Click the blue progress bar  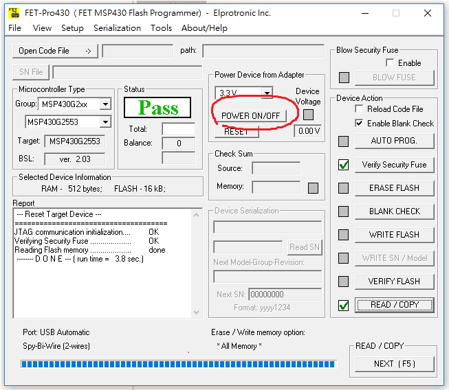pos(179,364)
